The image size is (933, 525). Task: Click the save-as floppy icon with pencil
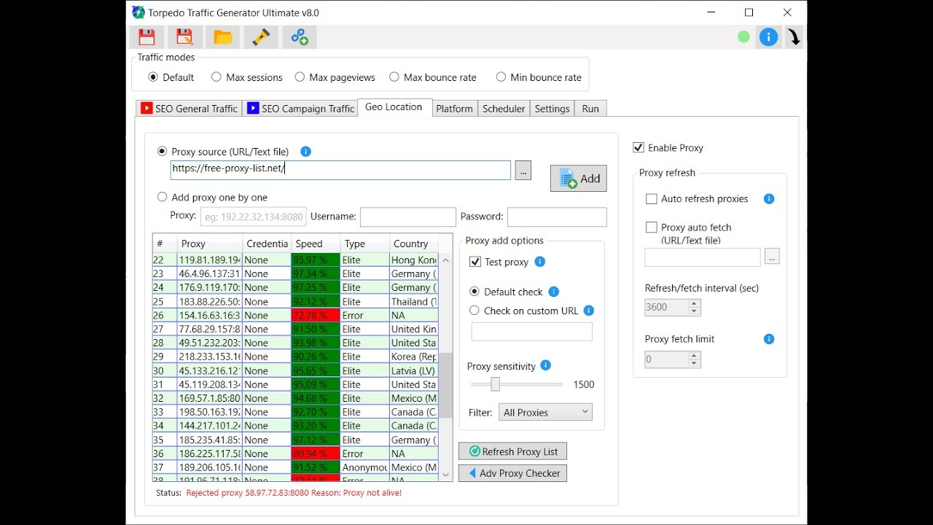point(184,37)
